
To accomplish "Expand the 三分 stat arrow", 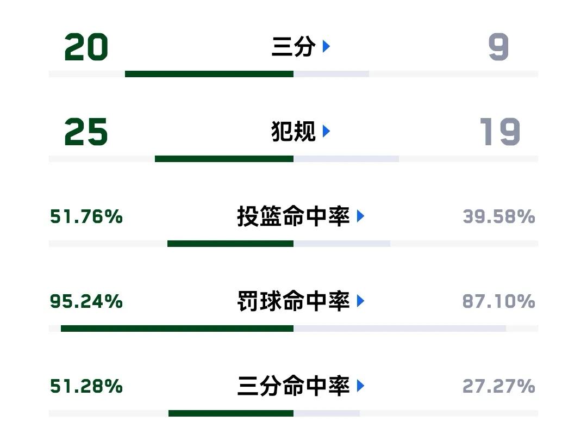I will (326, 46).
